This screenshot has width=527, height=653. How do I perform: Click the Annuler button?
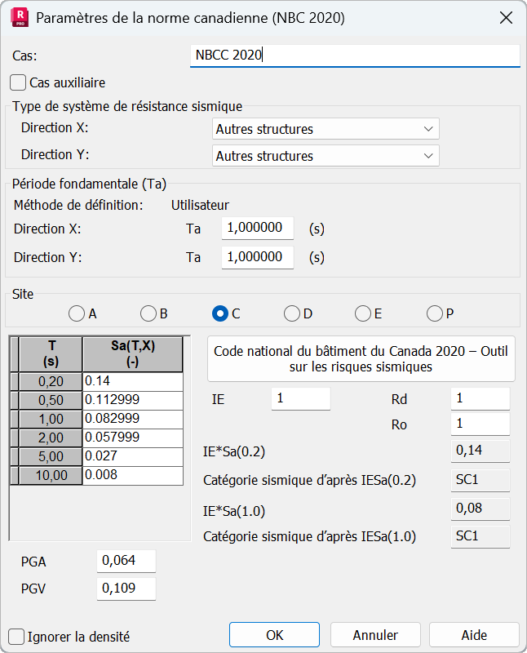(x=375, y=635)
